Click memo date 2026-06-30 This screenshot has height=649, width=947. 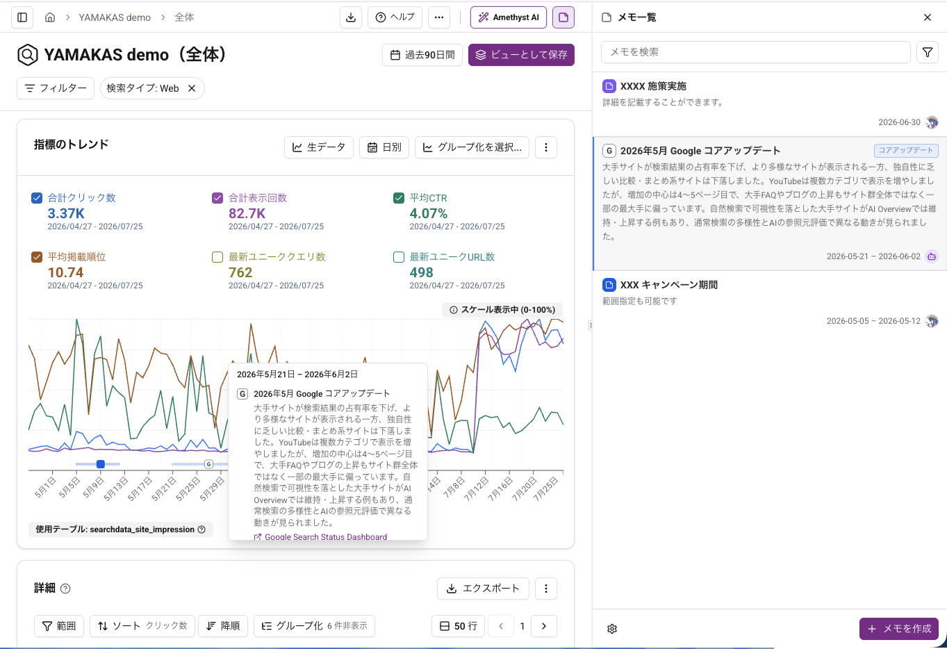[x=899, y=122]
